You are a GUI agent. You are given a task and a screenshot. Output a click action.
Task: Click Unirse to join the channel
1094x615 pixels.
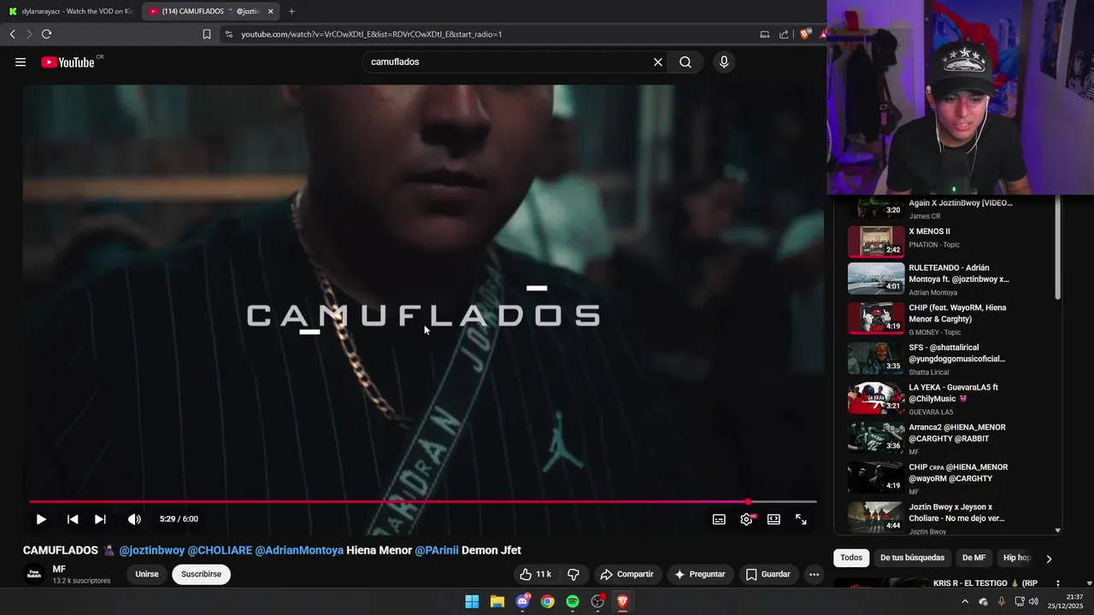point(147,574)
